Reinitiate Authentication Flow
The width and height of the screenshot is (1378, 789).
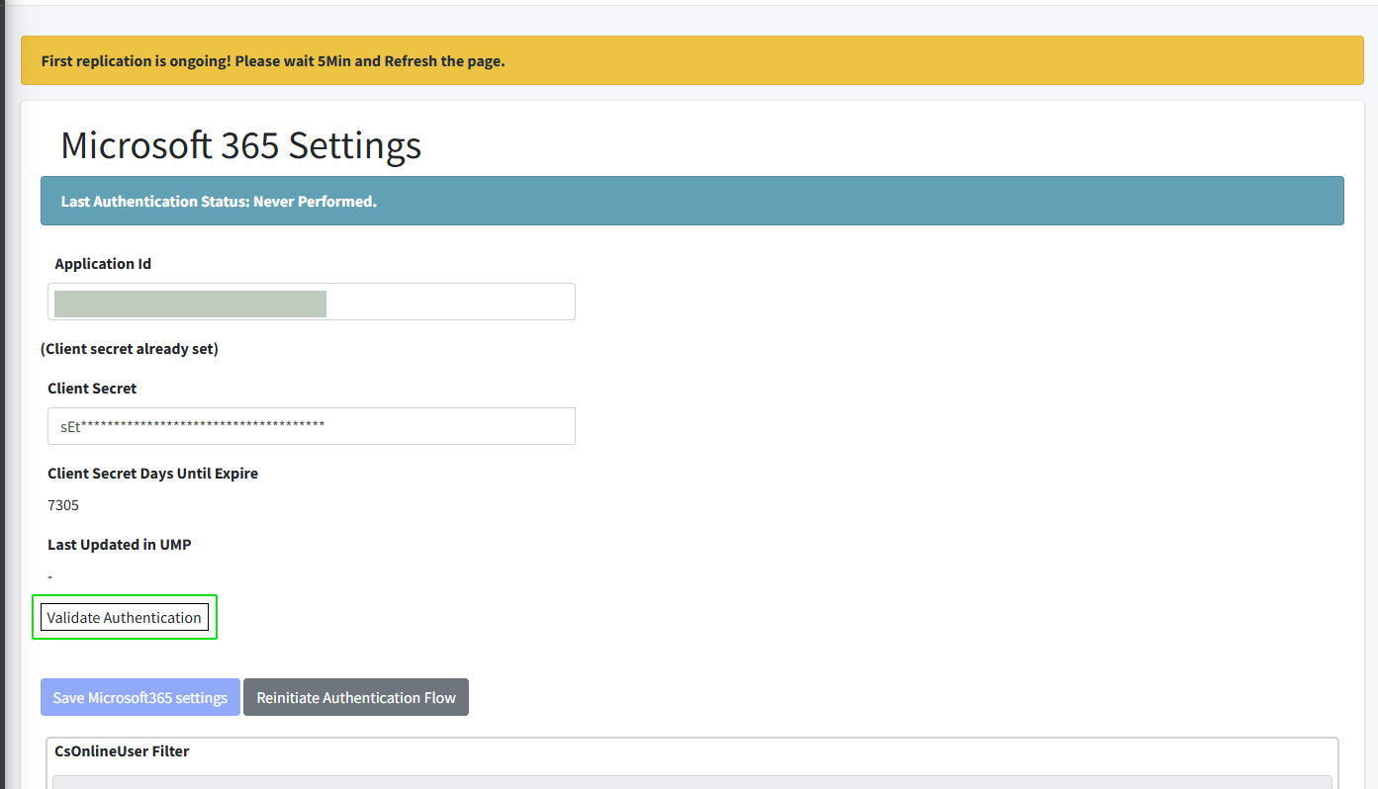click(x=356, y=697)
